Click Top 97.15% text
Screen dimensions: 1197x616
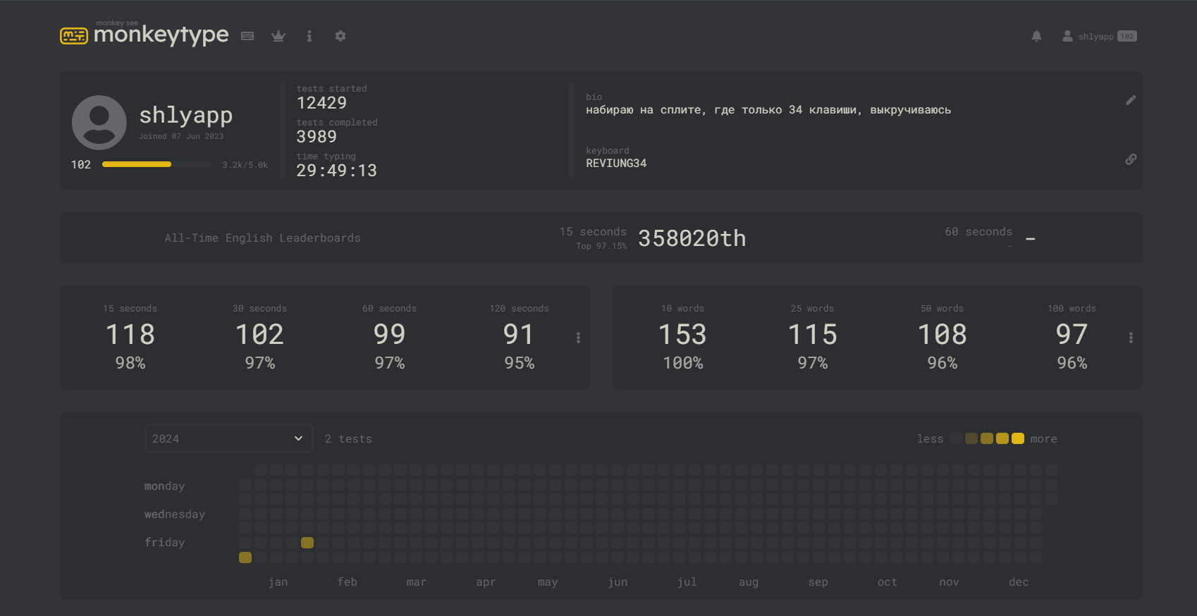click(601, 246)
